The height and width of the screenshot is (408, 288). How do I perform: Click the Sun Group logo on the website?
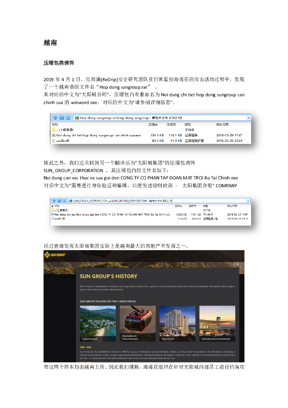point(54,255)
